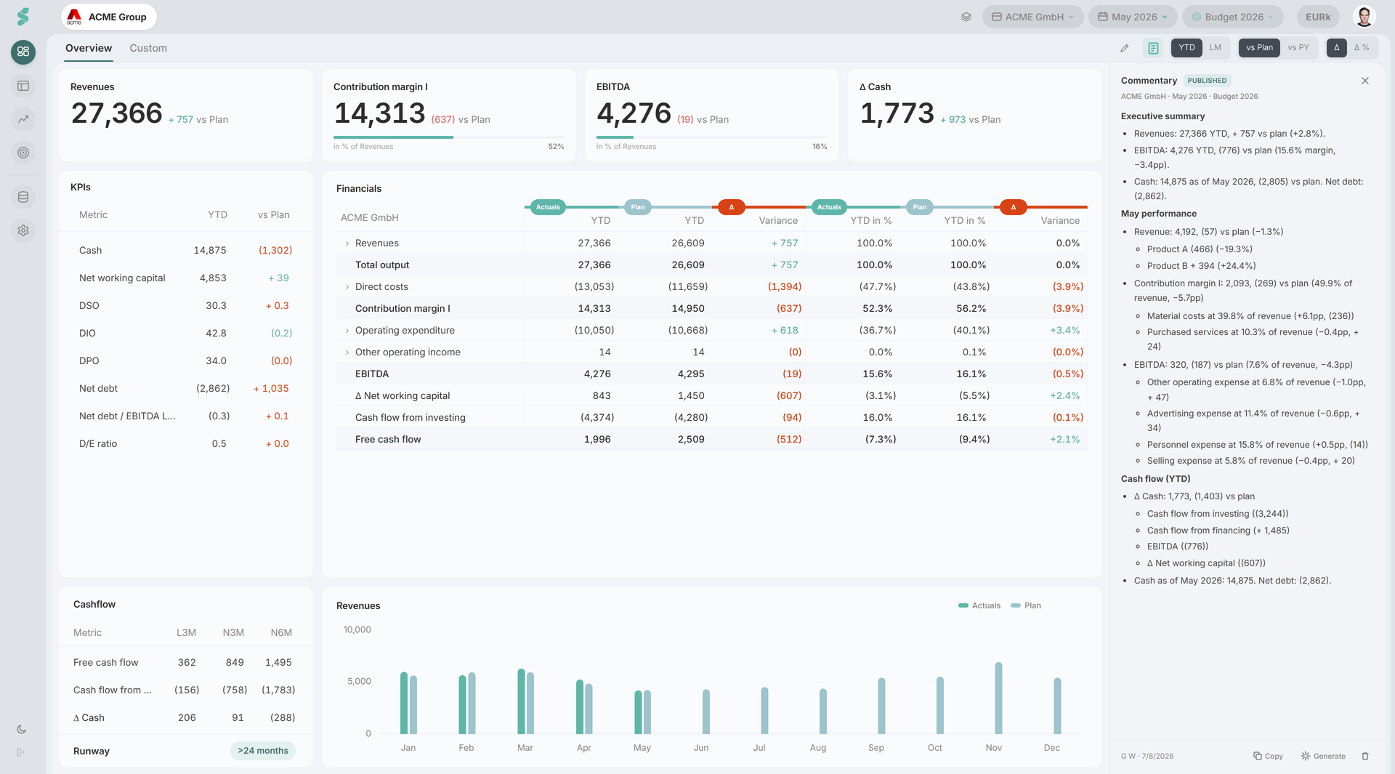The height and width of the screenshot is (774, 1395).
Task: Select the Total output row
Action: [711, 265]
